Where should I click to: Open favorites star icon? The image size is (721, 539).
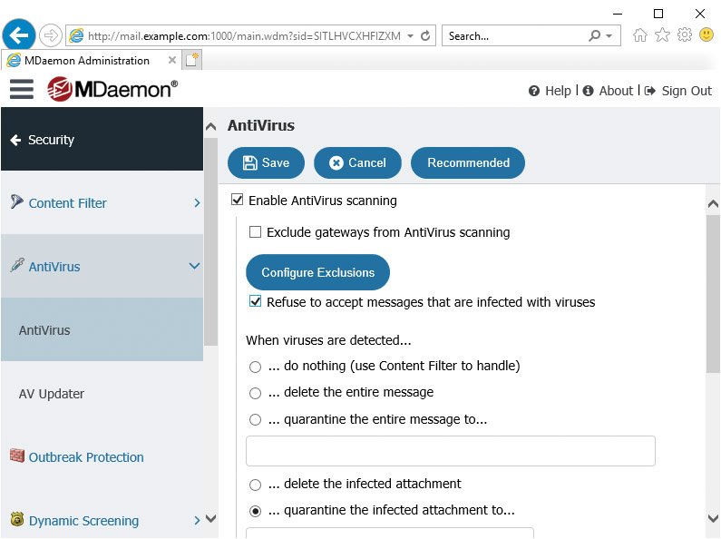[662, 35]
